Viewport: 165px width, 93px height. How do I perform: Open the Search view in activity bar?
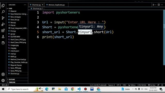tap(3, 12)
